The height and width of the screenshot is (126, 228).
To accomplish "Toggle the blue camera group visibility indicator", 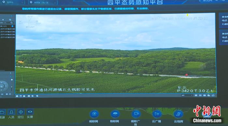I will (x=12, y=26).
